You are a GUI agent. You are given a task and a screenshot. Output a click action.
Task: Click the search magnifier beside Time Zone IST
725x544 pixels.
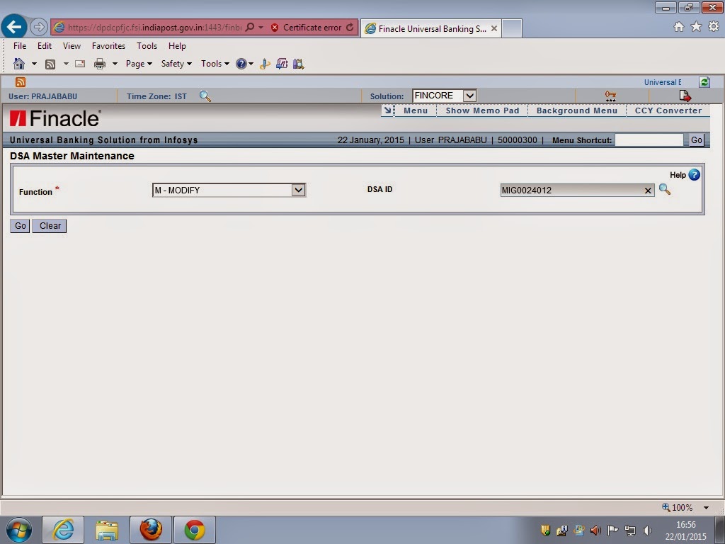[205, 96]
